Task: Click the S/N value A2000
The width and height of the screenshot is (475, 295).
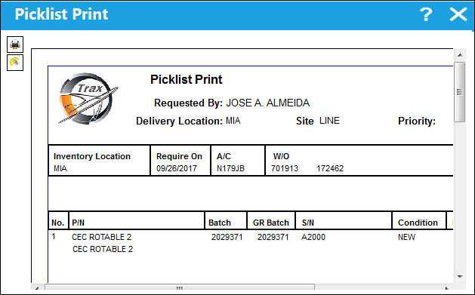Action: coord(313,237)
